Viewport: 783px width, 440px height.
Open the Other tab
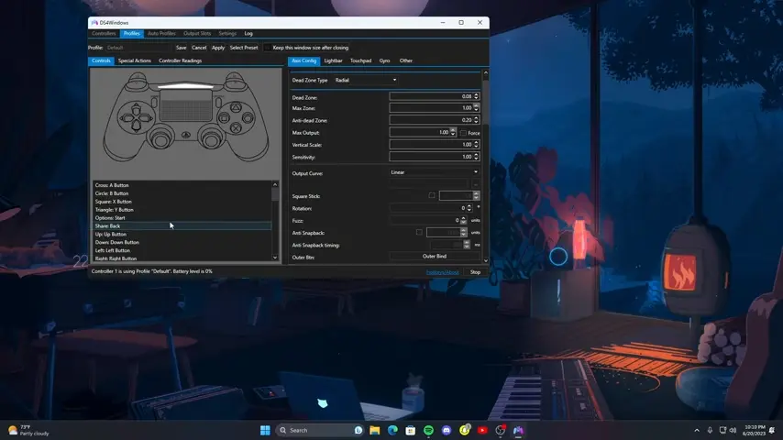click(406, 60)
